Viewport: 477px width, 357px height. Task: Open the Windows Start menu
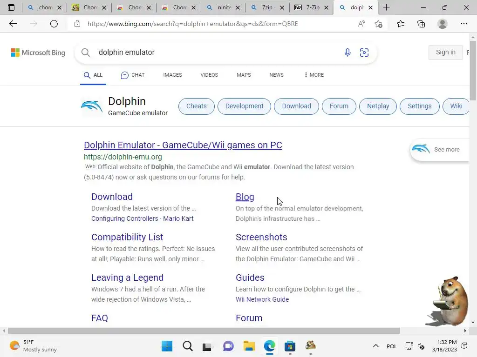[167, 346]
